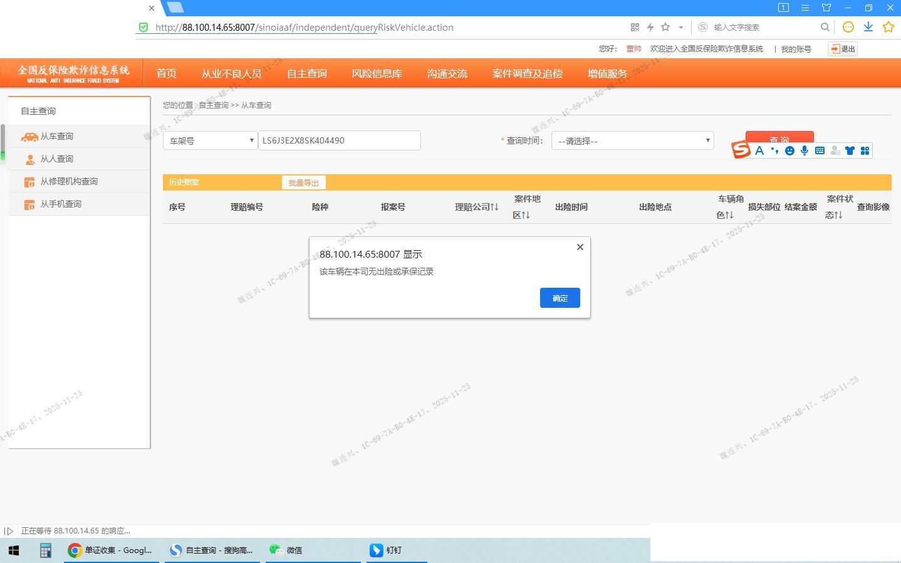Open DingTalk 钉钉 from the taskbar
Image resolution: width=901 pixels, height=563 pixels.
386,550
